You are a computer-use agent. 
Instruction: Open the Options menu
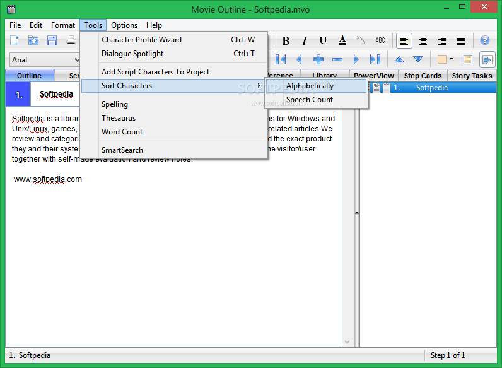click(x=124, y=25)
